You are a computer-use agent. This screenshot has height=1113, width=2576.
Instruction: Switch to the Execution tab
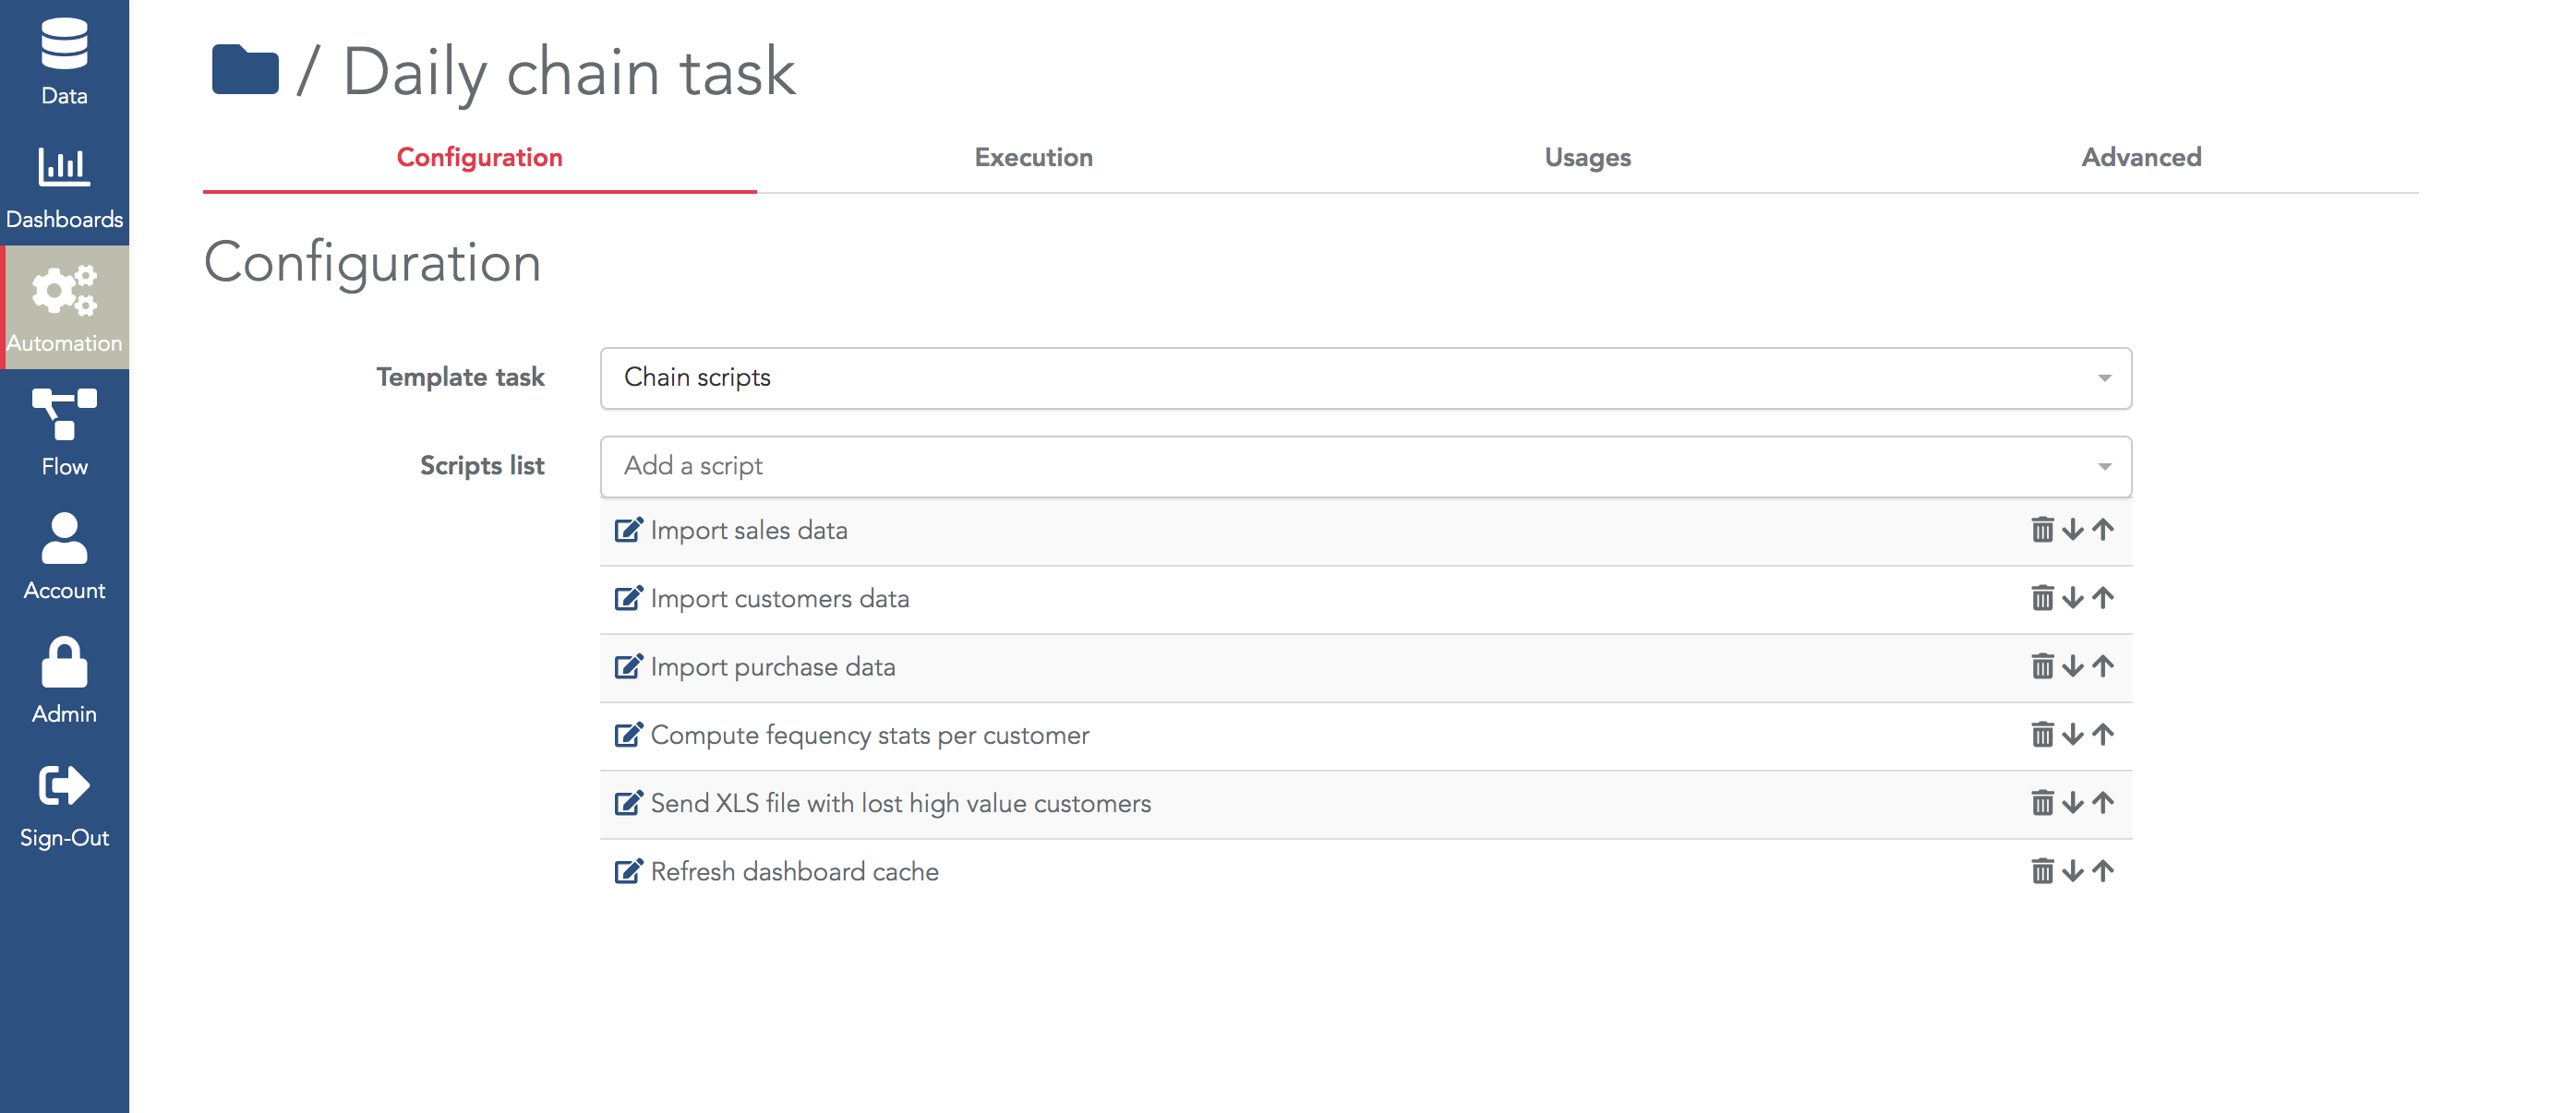[1033, 156]
